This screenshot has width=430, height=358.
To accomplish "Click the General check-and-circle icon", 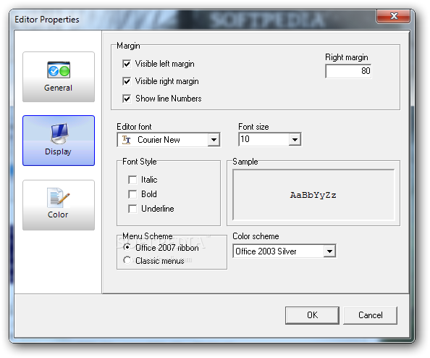I will point(59,70).
